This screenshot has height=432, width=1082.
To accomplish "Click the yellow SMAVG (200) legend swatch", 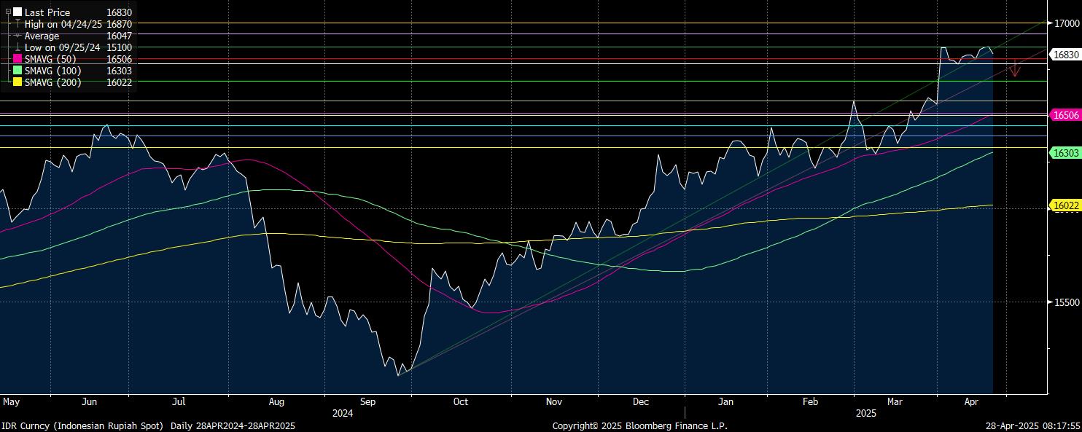I will 17,82.
